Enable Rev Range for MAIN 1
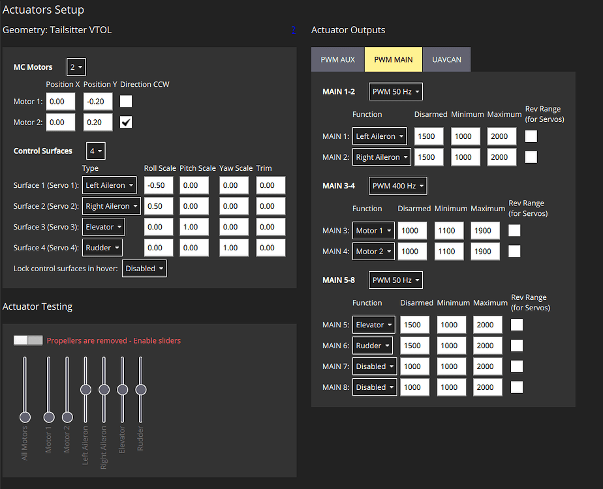The image size is (603, 489). click(x=531, y=136)
